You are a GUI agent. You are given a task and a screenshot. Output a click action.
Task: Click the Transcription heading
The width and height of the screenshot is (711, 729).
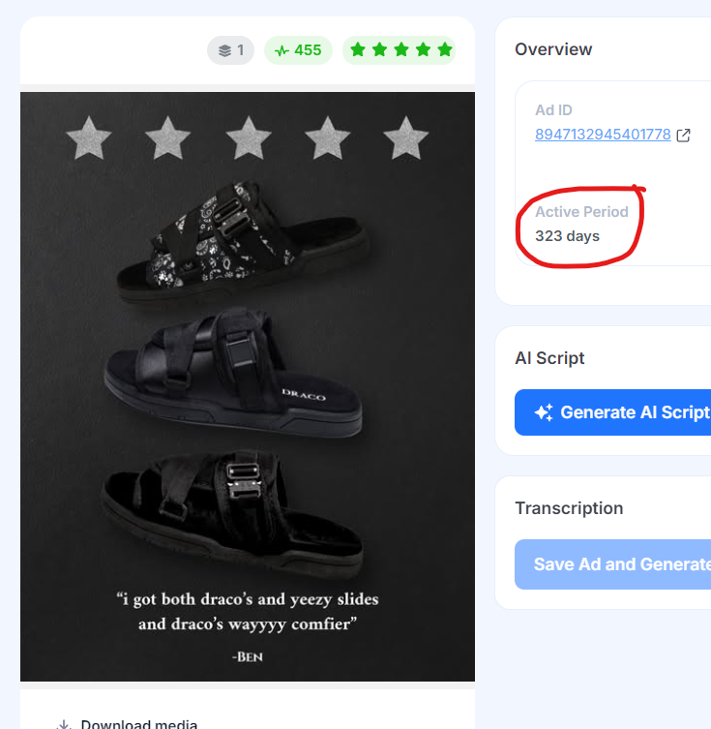569,508
